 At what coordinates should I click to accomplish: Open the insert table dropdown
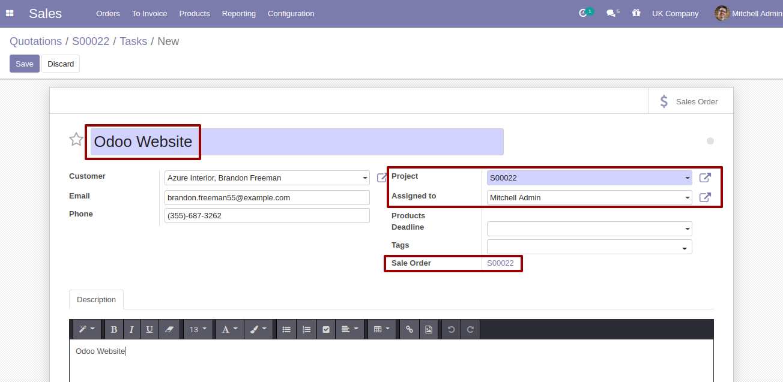(382, 329)
